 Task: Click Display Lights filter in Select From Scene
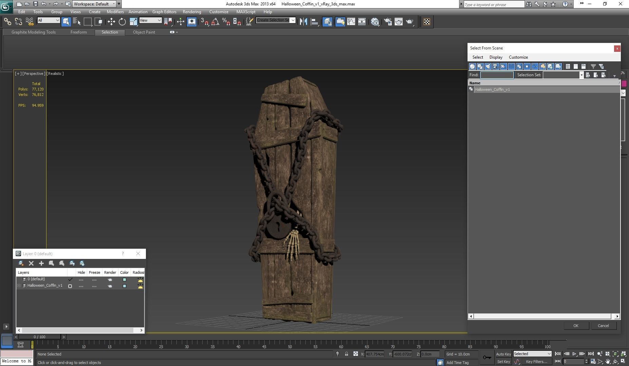coord(488,66)
